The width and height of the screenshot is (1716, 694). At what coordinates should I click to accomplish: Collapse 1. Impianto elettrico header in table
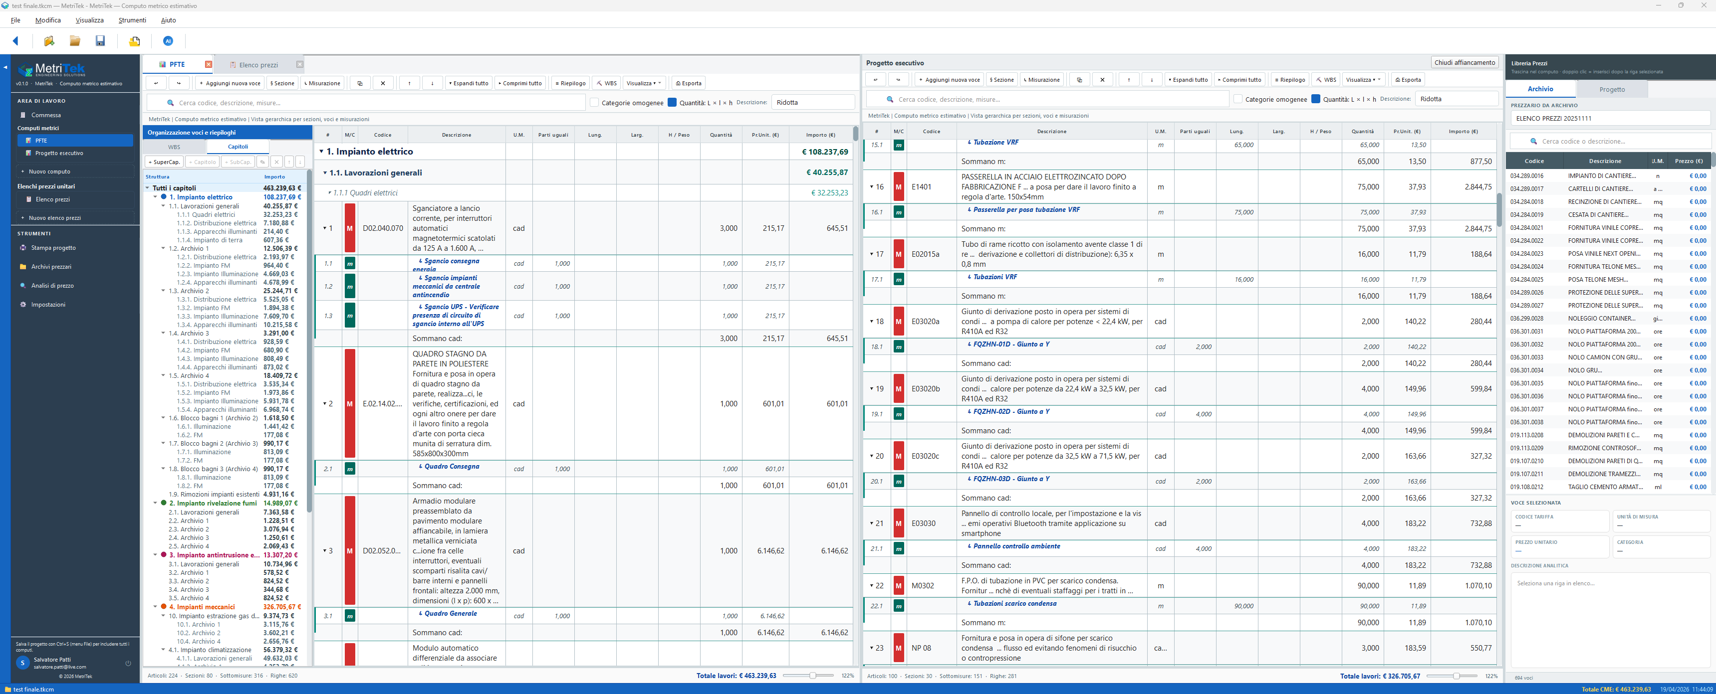[322, 152]
